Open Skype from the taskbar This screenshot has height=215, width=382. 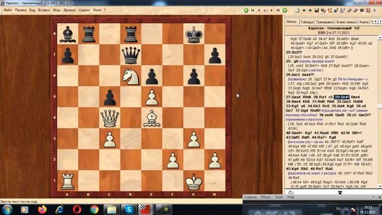tap(129, 210)
